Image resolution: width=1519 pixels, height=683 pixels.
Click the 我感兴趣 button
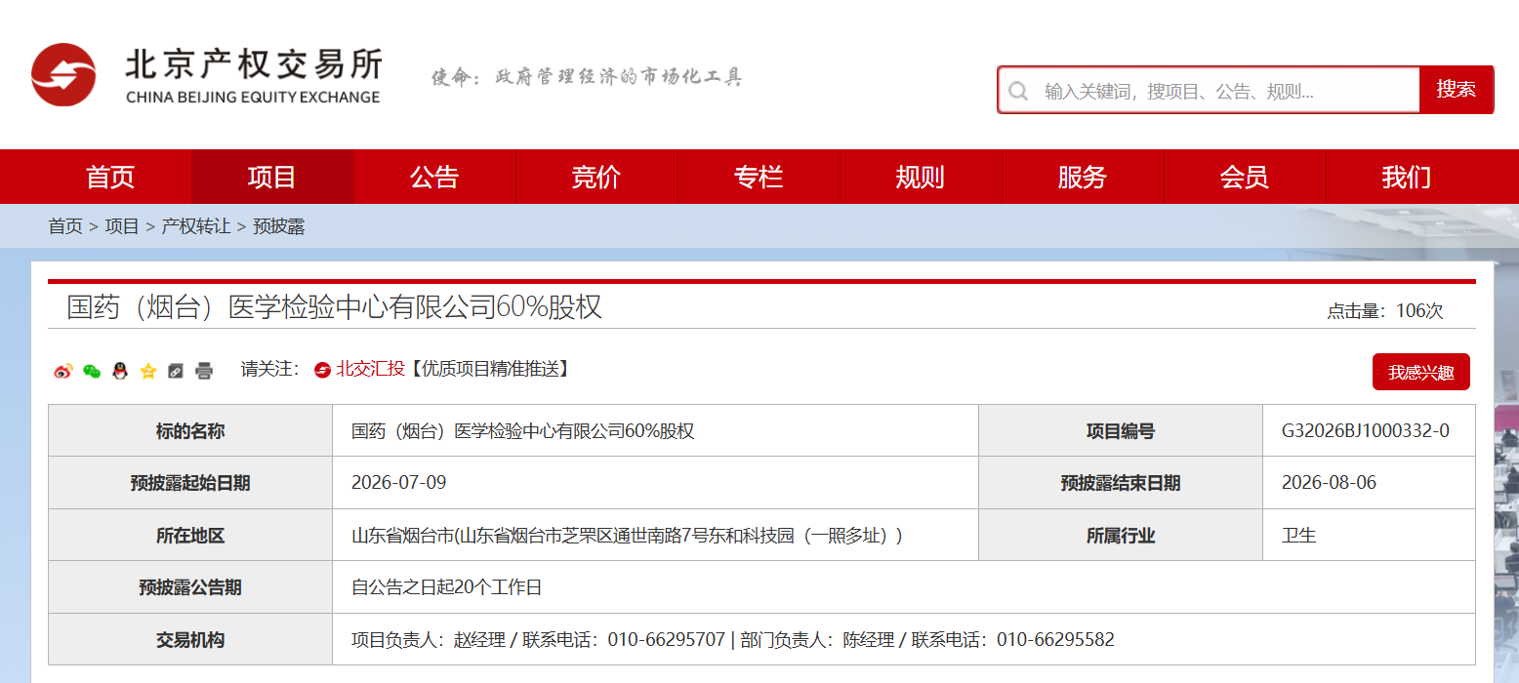1420,372
